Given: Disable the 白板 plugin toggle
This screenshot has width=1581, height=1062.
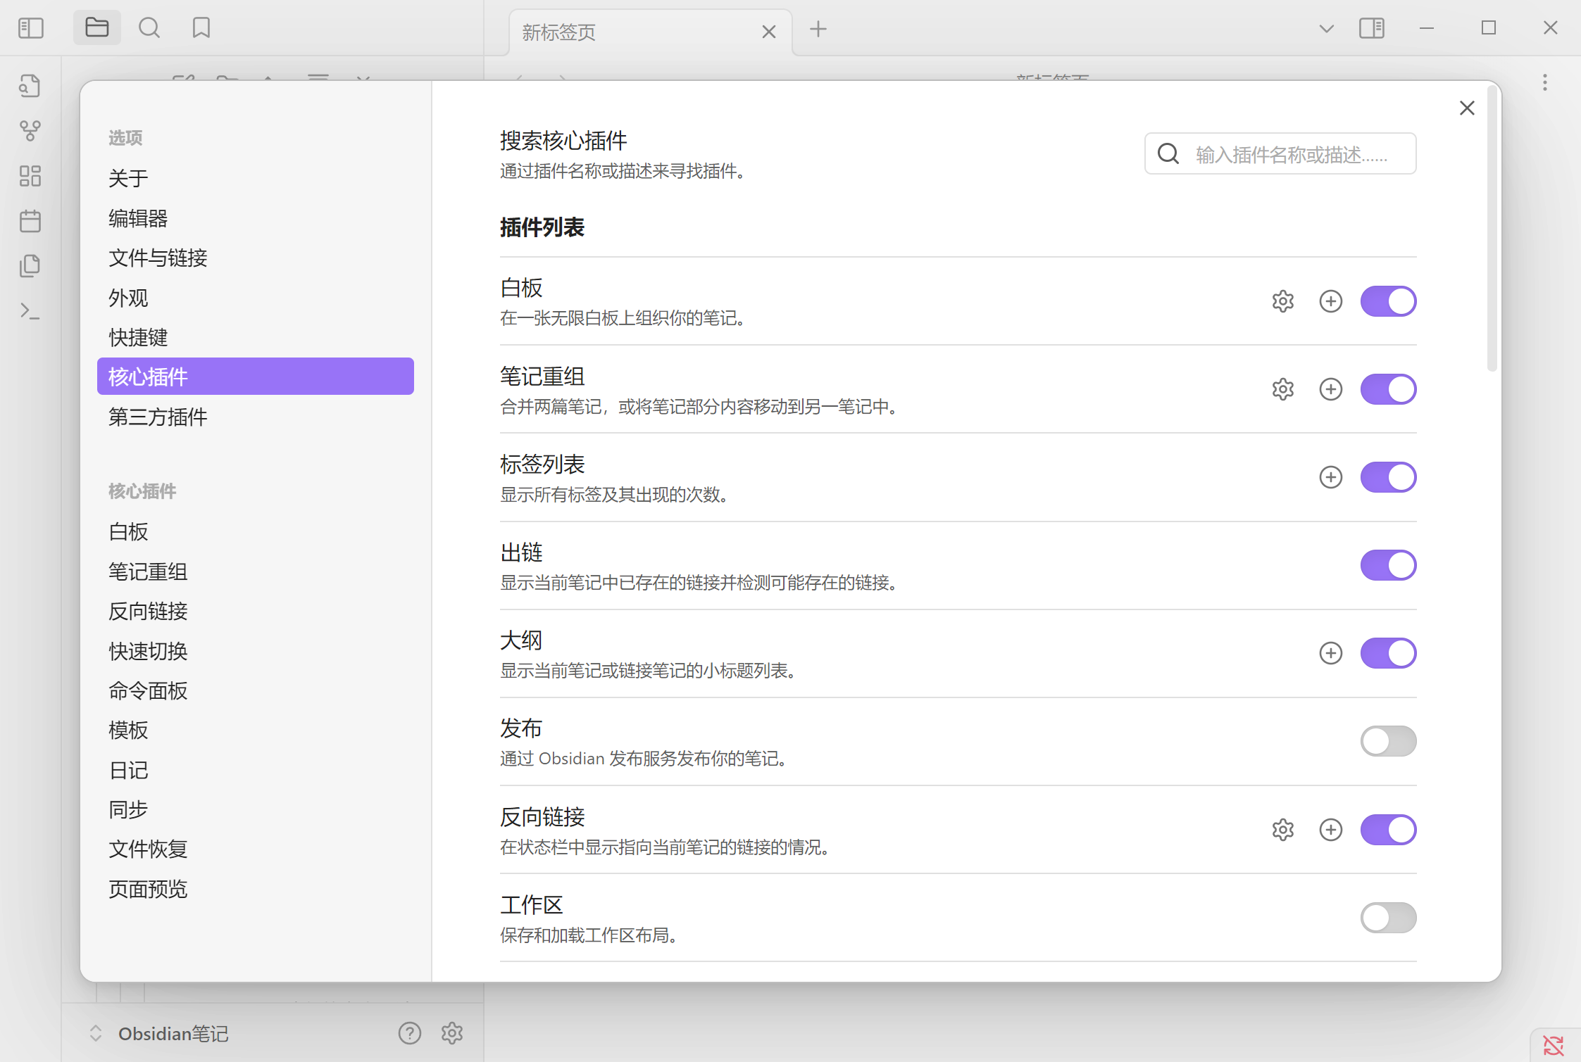Looking at the screenshot, I should [x=1388, y=301].
